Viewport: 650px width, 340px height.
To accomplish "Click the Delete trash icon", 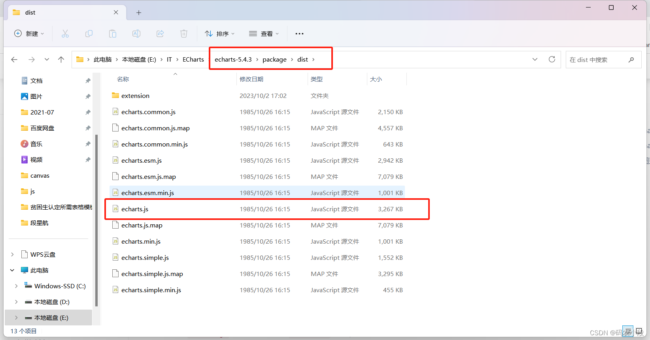I will pos(184,34).
